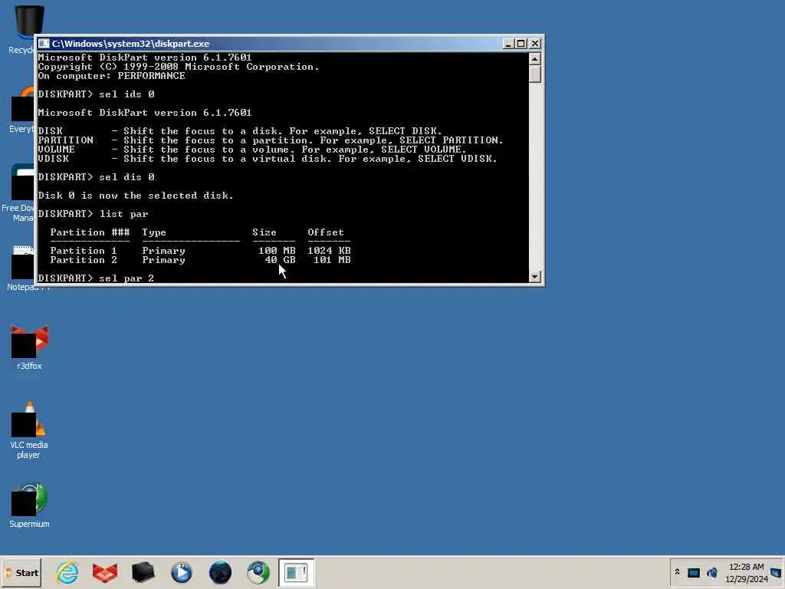This screenshot has width=785, height=589.
Task: Switch to the diskpart console taskbar button
Action: [297, 572]
